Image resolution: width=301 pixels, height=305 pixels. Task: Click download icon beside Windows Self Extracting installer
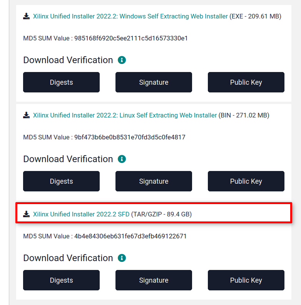point(27,16)
